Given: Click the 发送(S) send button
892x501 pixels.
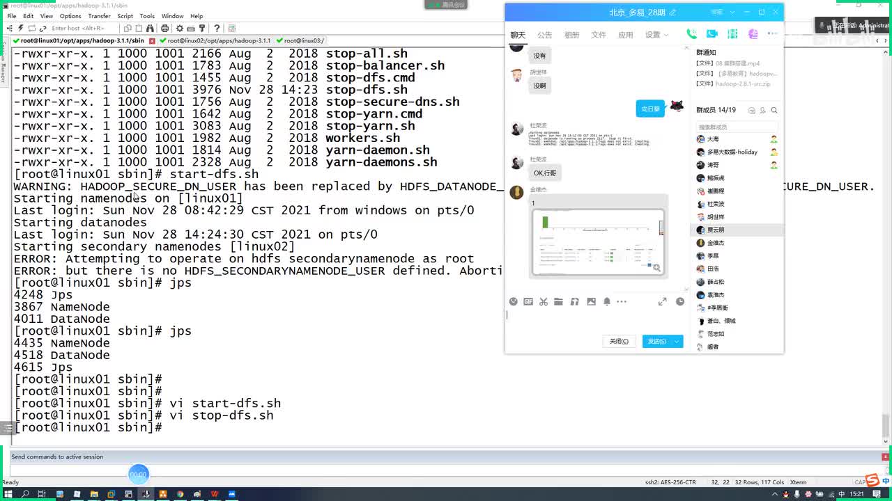Looking at the screenshot, I should tap(657, 341).
